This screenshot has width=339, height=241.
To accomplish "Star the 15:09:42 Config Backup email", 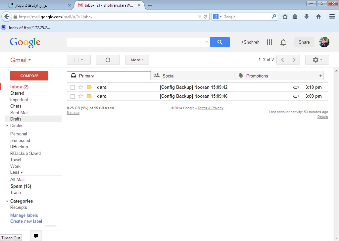I will [x=81, y=87].
